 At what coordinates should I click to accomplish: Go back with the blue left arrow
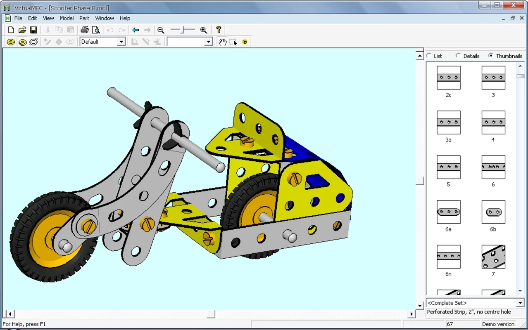(136, 30)
